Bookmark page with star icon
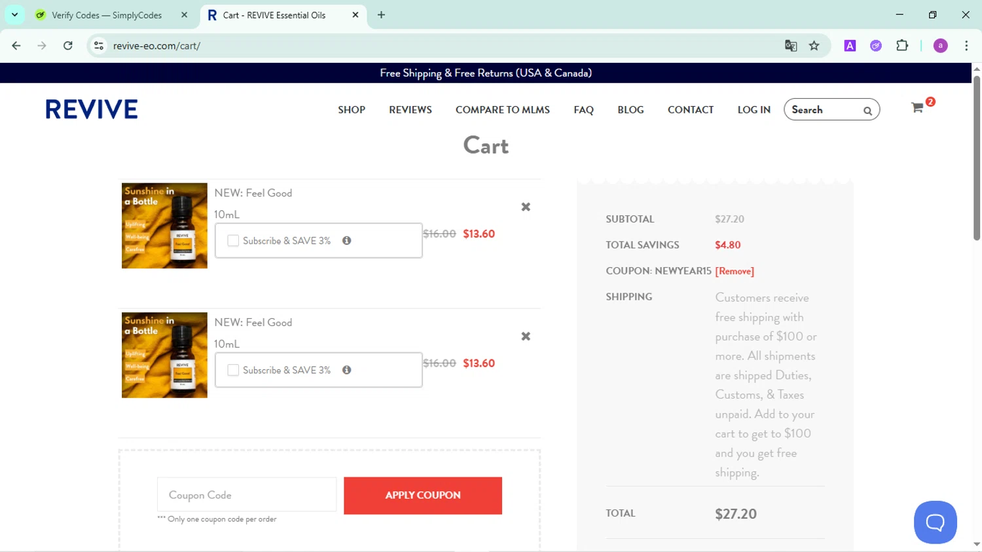This screenshot has width=982, height=552. pyautogui.click(x=814, y=46)
